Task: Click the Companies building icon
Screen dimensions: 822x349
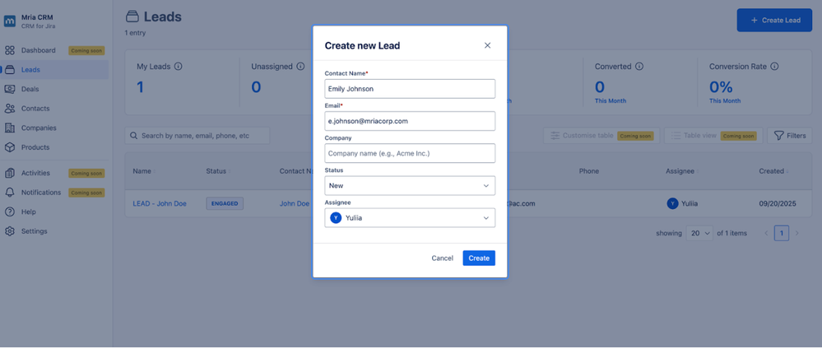Action: click(x=10, y=128)
